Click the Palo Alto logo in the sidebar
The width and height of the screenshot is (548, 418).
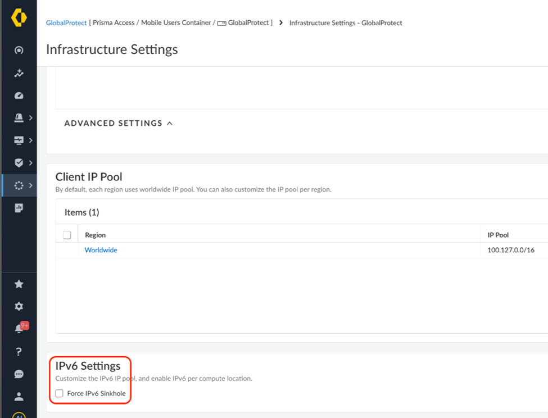19,18
